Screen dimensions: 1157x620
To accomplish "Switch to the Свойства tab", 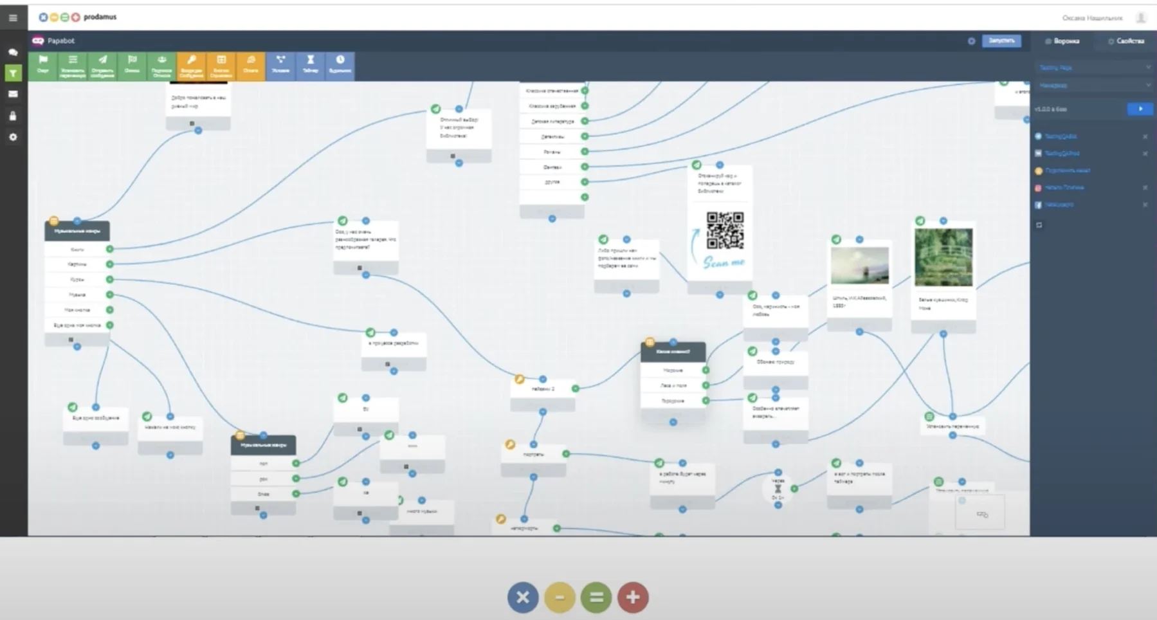I will click(x=1126, y=41).
